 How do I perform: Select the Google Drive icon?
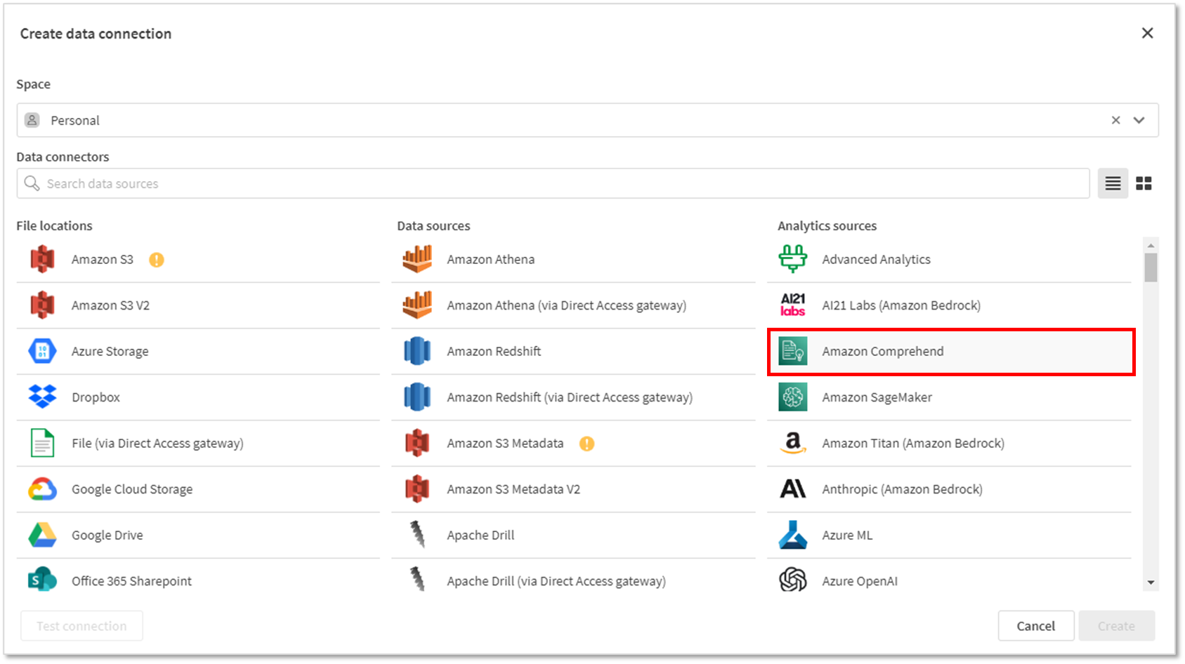pyautogui.click(x=42, y=535)
